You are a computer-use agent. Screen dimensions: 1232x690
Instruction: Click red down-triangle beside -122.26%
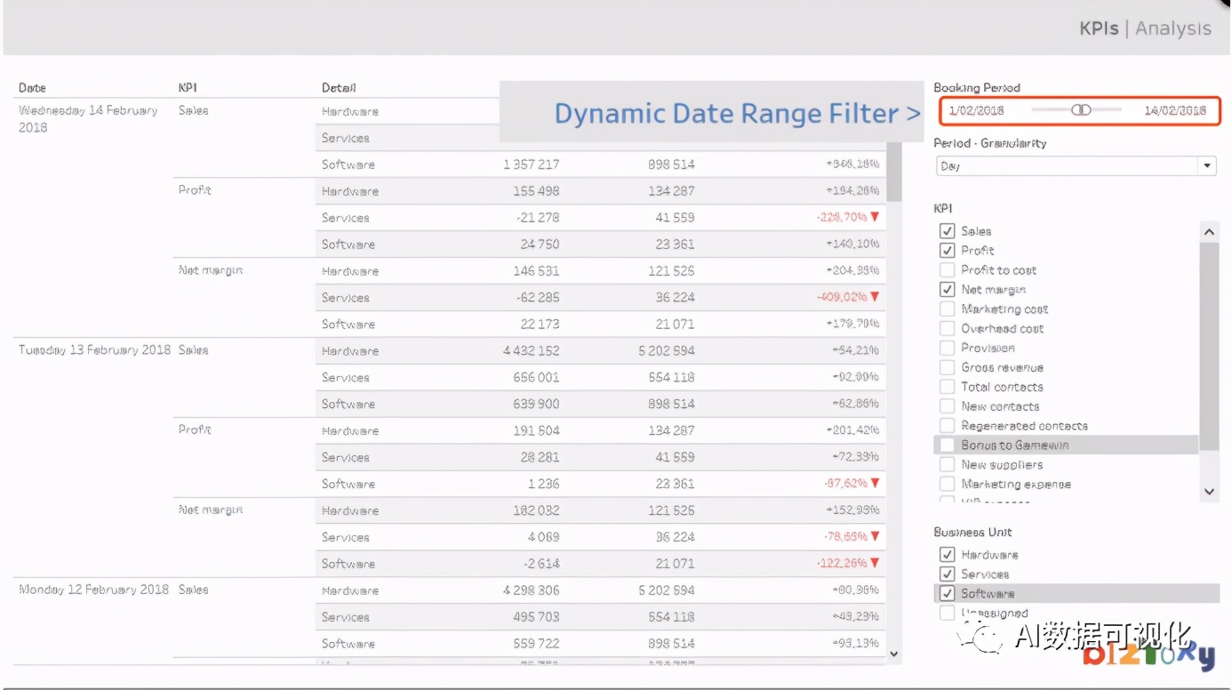875,563
